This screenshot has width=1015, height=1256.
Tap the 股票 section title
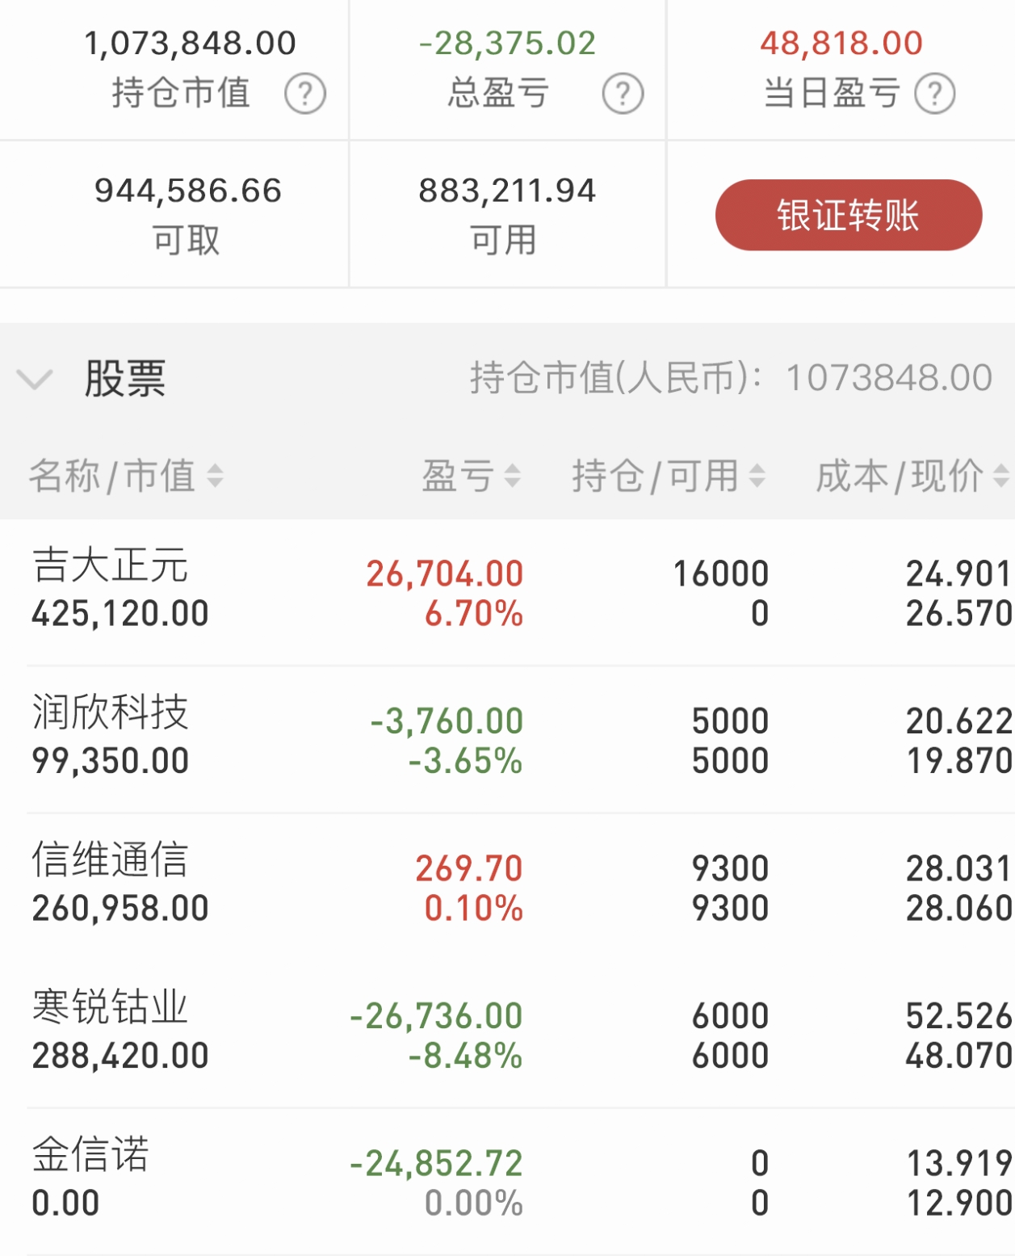[x=125, y=378]
